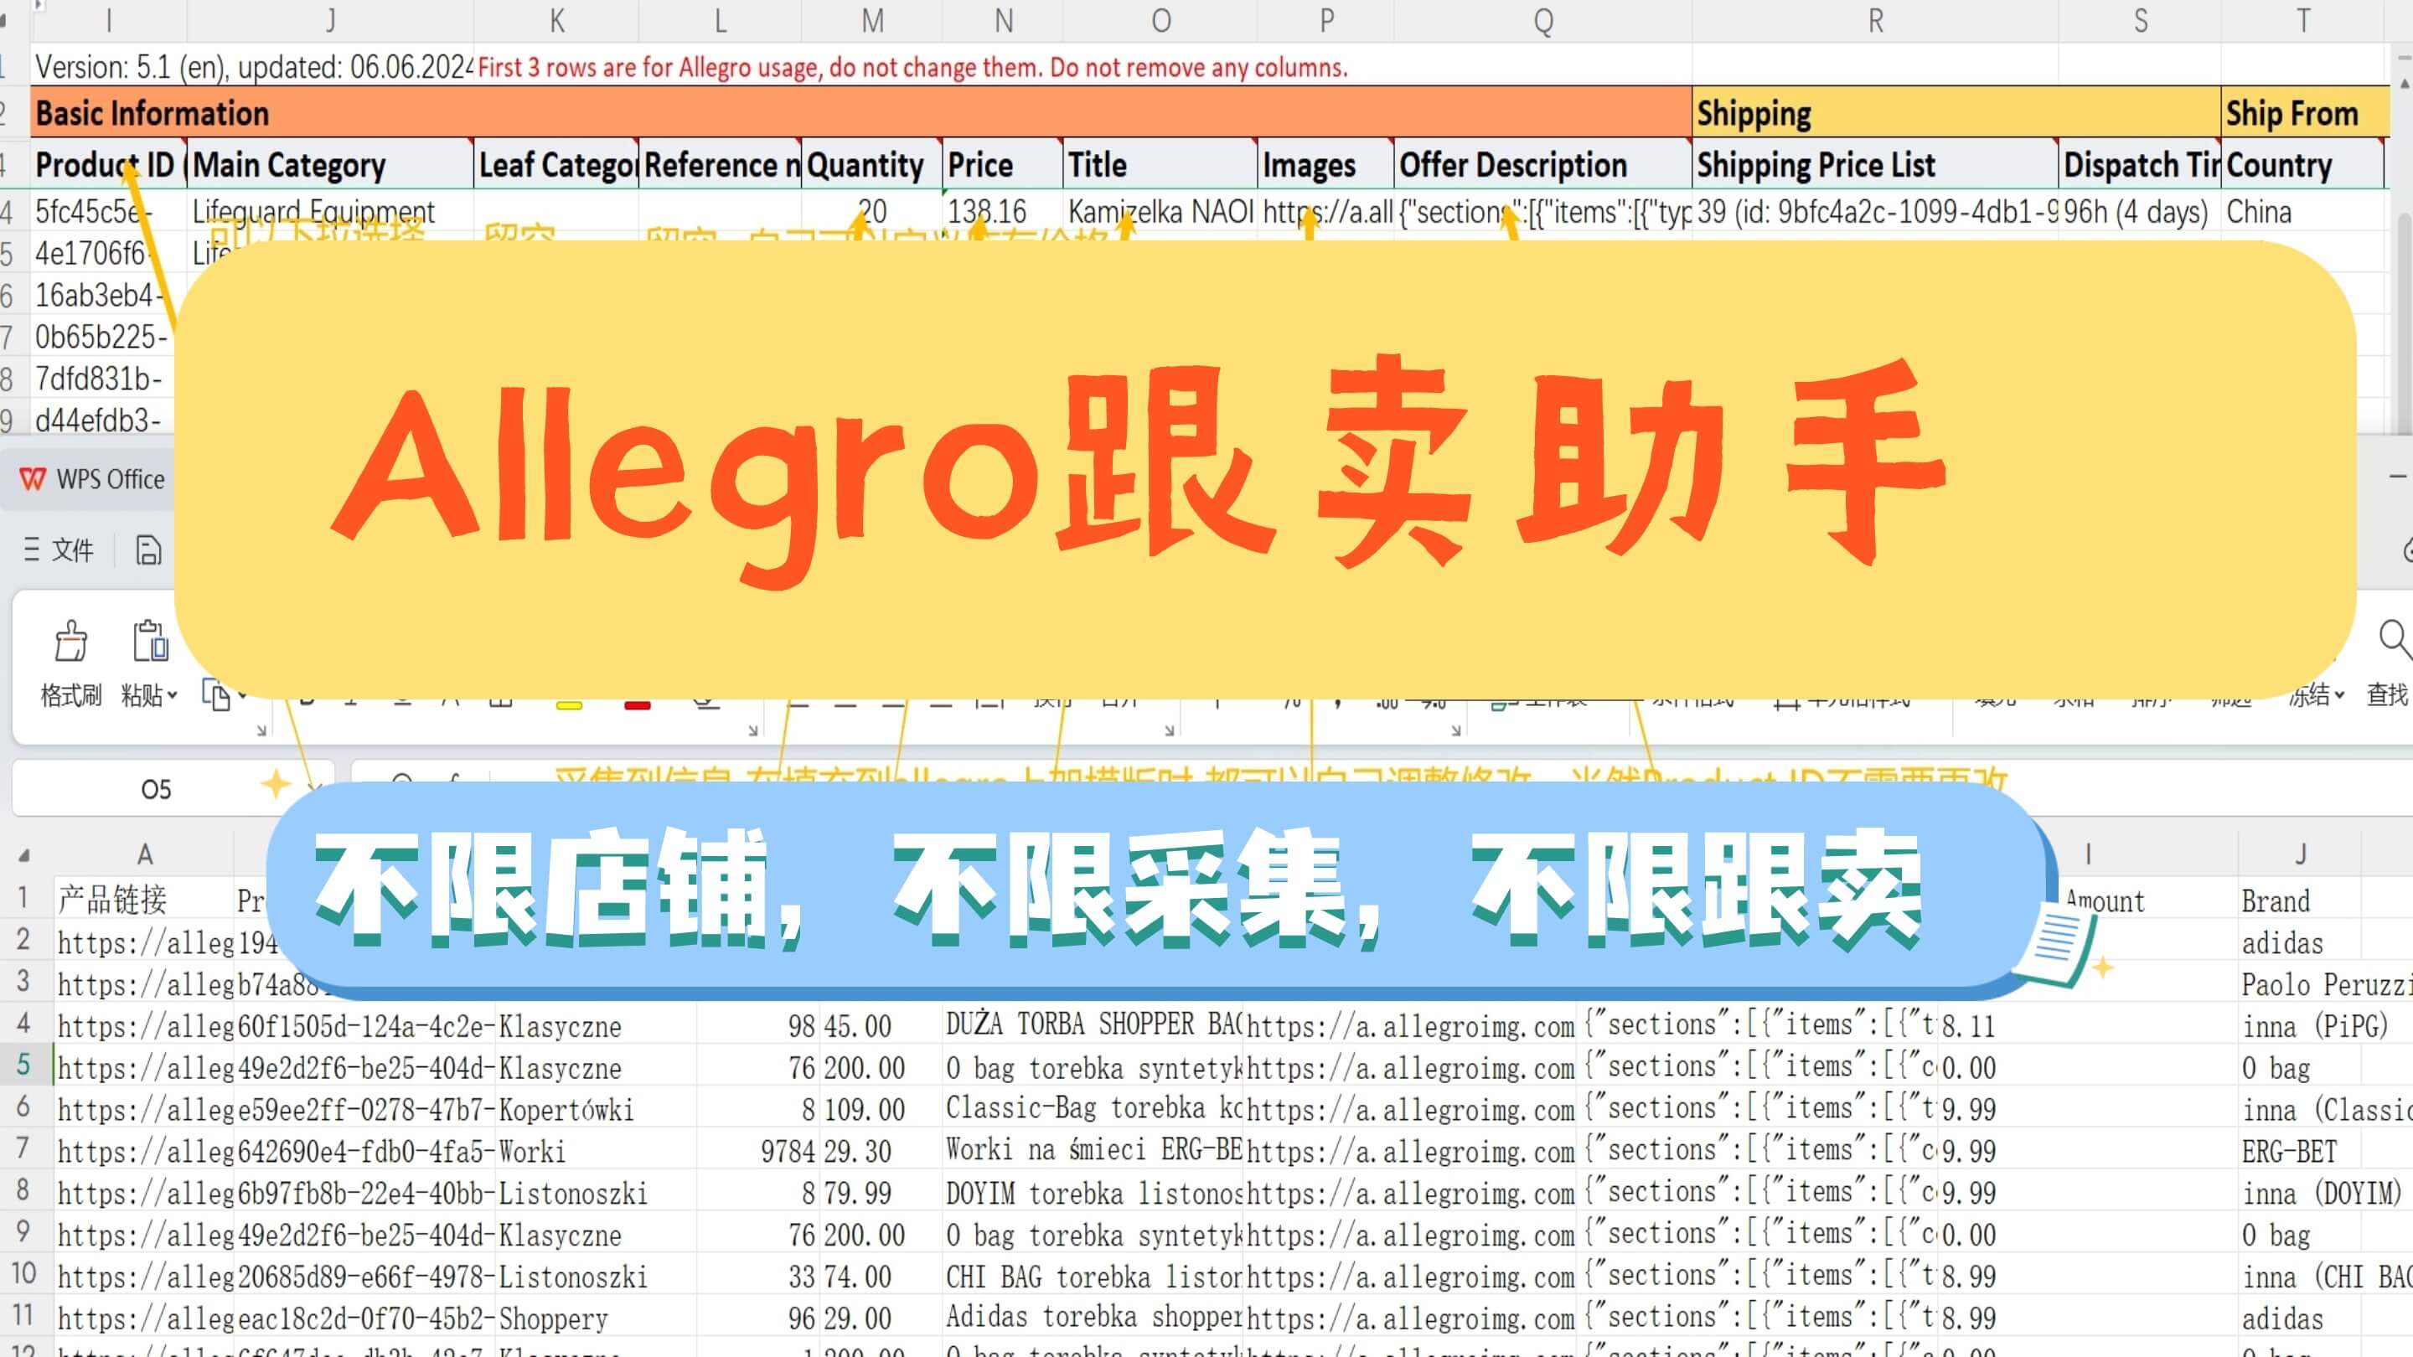The image size is (2413, 1357).
Task: Click the DUŻA TORBA SHOPPER title cell
Action: 1093,1024
